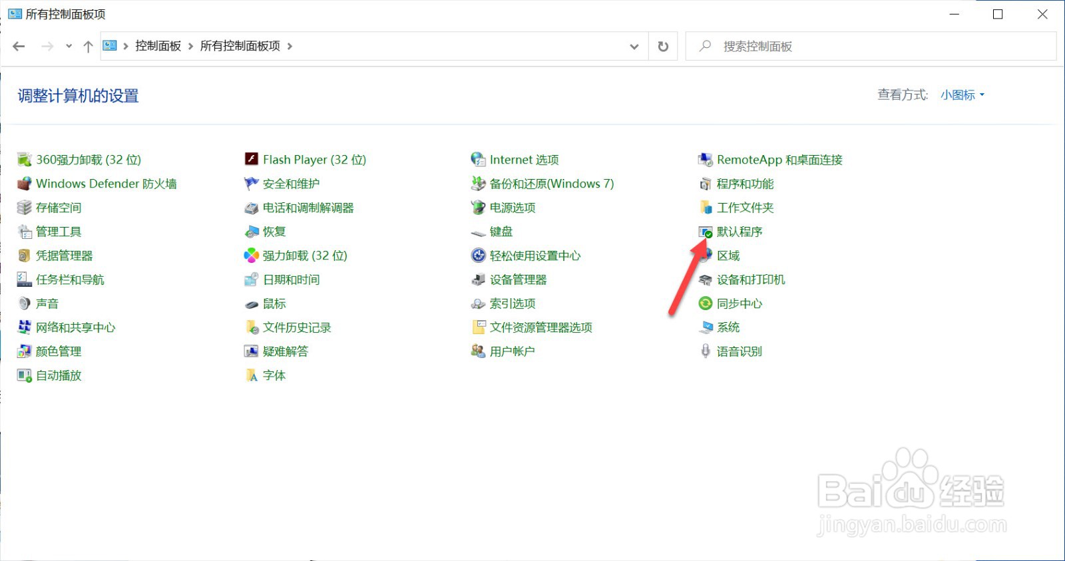Open the 存储空间 icon

coord(25,208)
